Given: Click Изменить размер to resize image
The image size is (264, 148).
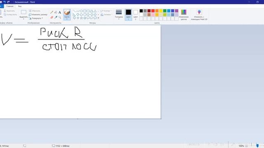Looking at the screenshot, I should point(38,15).
